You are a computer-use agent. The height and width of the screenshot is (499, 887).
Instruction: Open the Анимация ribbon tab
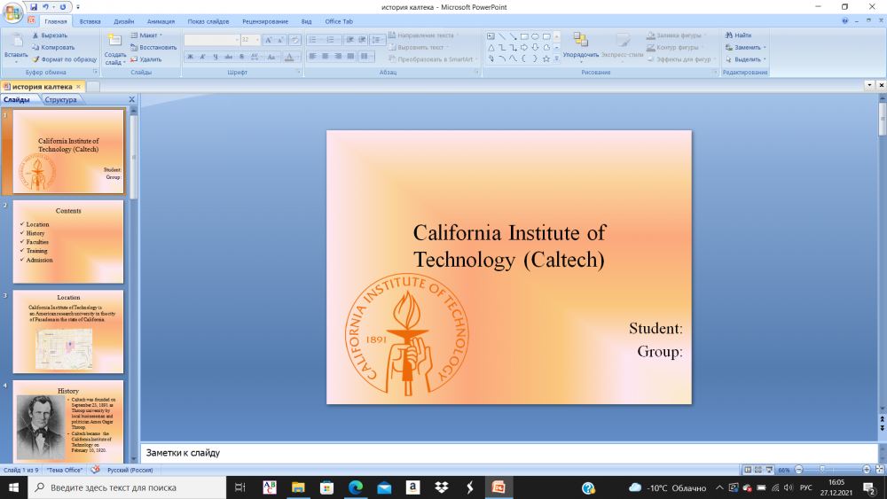[x=161, y=21]
